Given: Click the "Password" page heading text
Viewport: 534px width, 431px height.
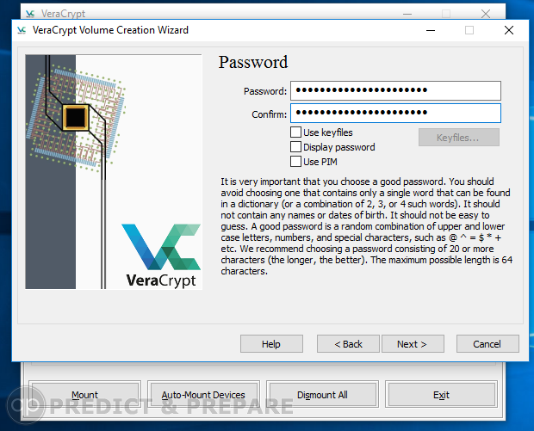Looking at the screenshot, I should pos(253,62).
